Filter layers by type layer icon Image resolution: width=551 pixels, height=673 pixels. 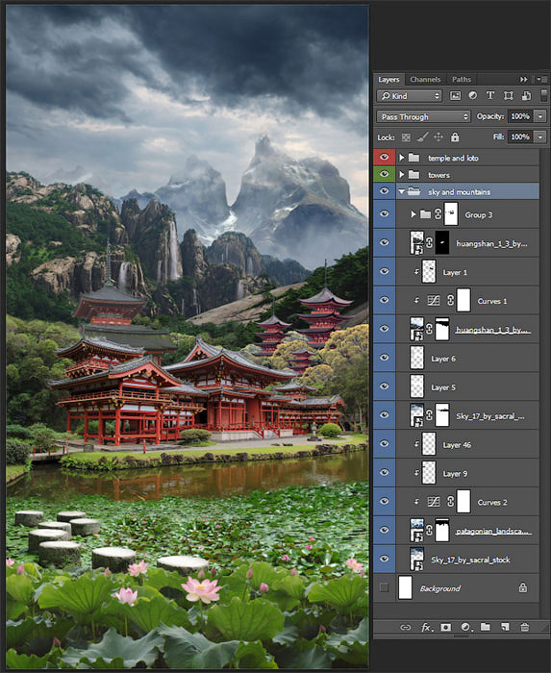pyautogui.click(x=490, y=96)
